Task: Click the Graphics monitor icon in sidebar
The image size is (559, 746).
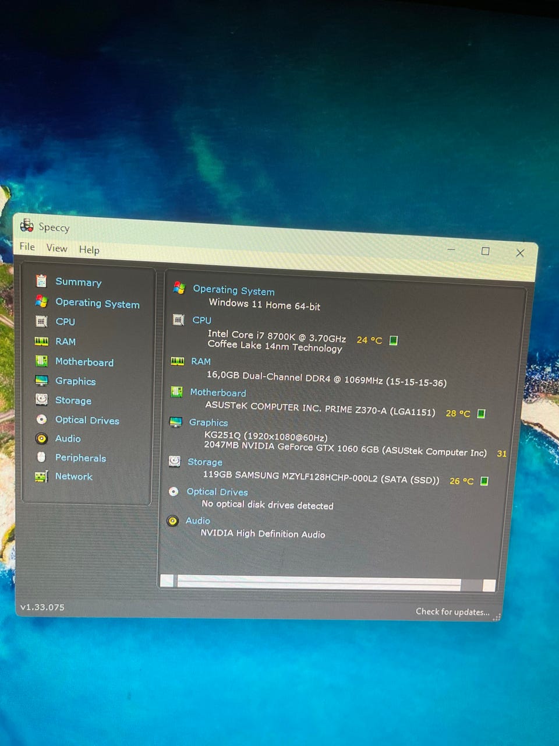Action: (41, 381)
